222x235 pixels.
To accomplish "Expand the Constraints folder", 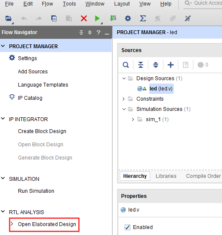I will coord(124,99).
